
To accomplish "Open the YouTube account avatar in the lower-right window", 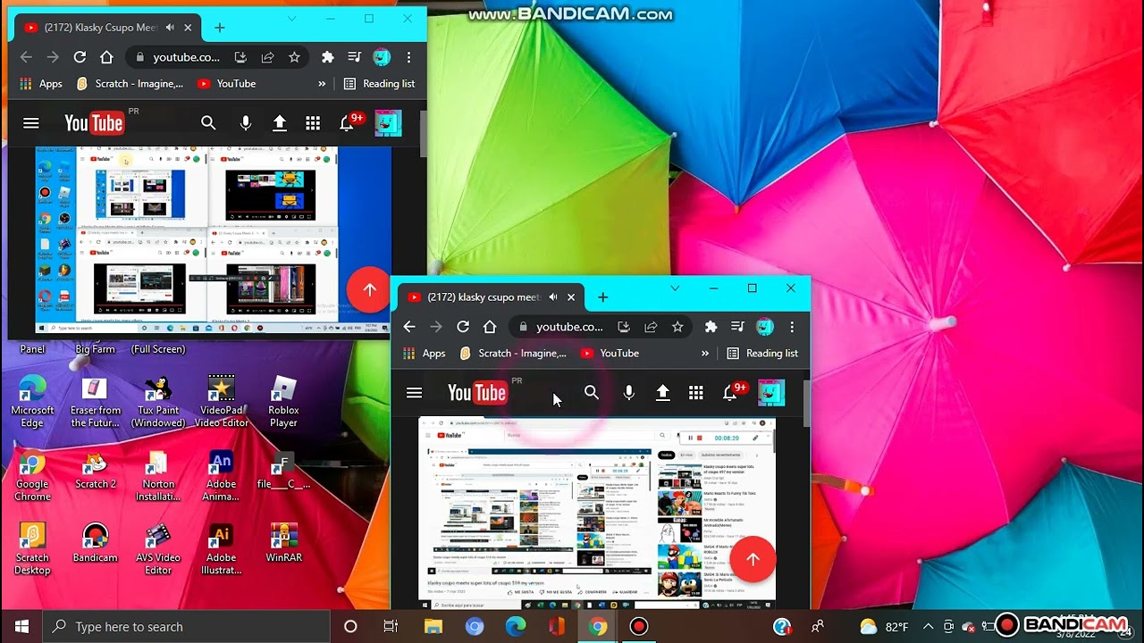I will 771,393.
